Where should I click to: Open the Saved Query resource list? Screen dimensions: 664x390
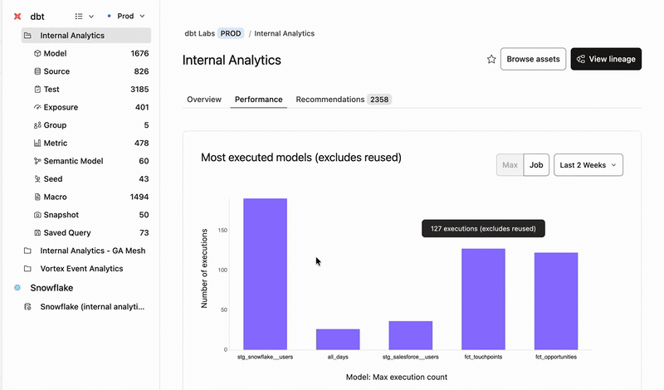pyautogui.click(x=91, y=232)
